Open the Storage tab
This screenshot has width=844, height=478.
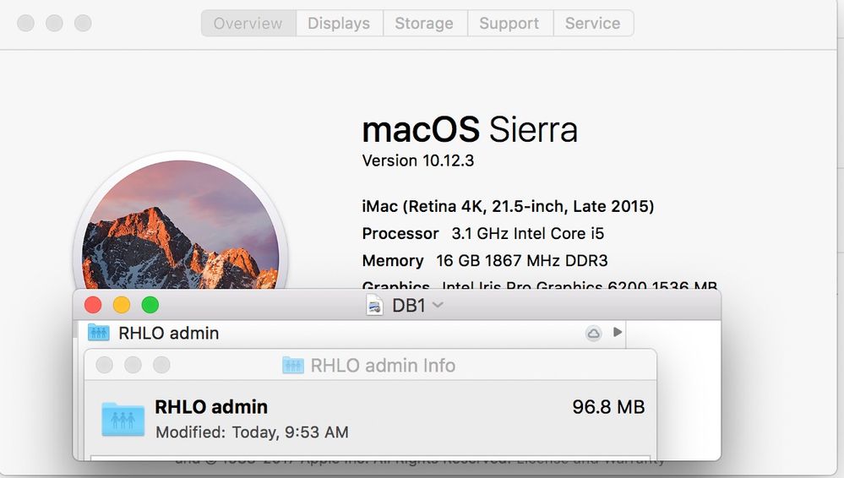[x=424, y=24]
